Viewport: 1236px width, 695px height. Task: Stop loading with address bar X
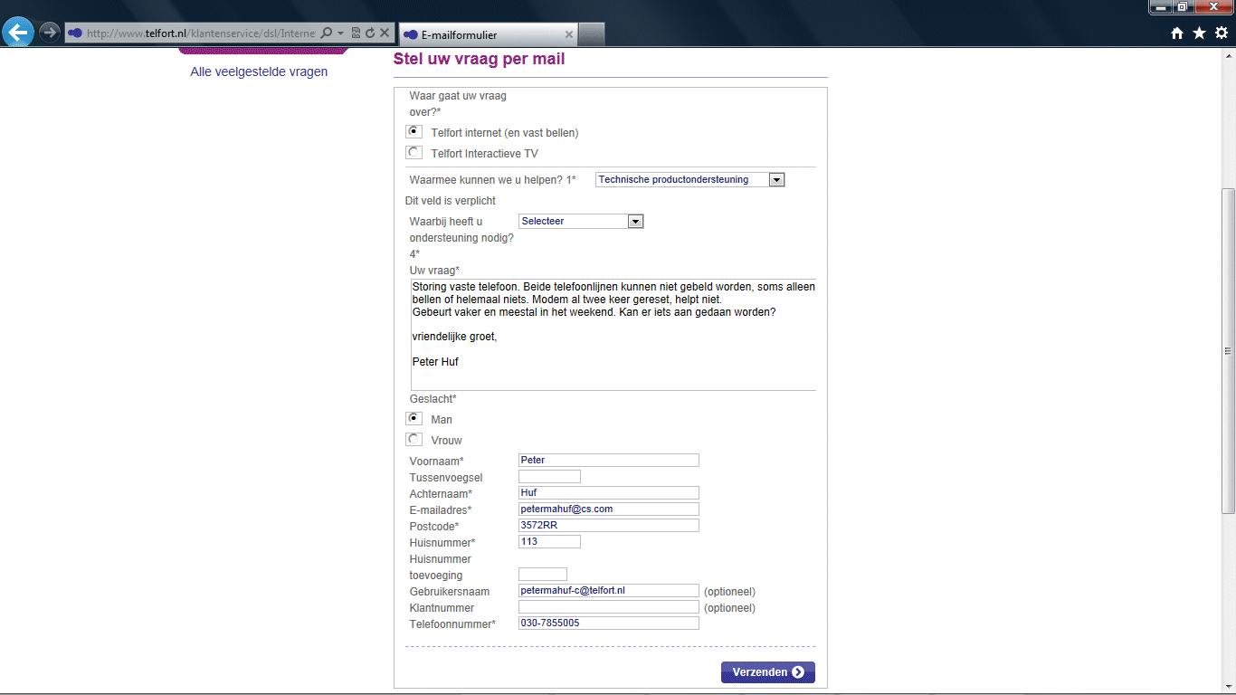coord(385,33)
